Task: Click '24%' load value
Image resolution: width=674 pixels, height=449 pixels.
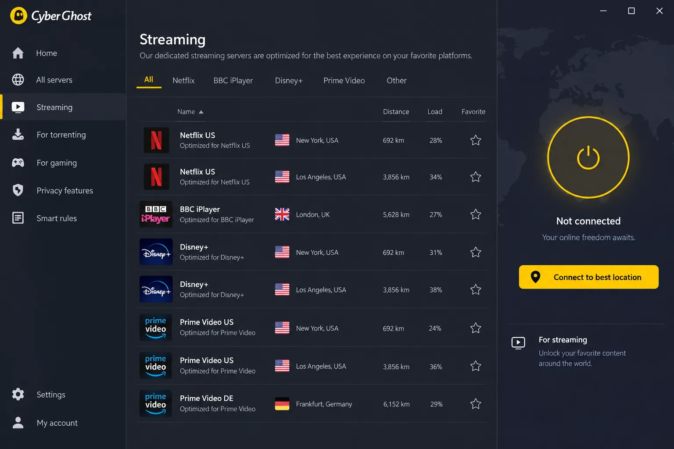Action: (x=435, y=328)
